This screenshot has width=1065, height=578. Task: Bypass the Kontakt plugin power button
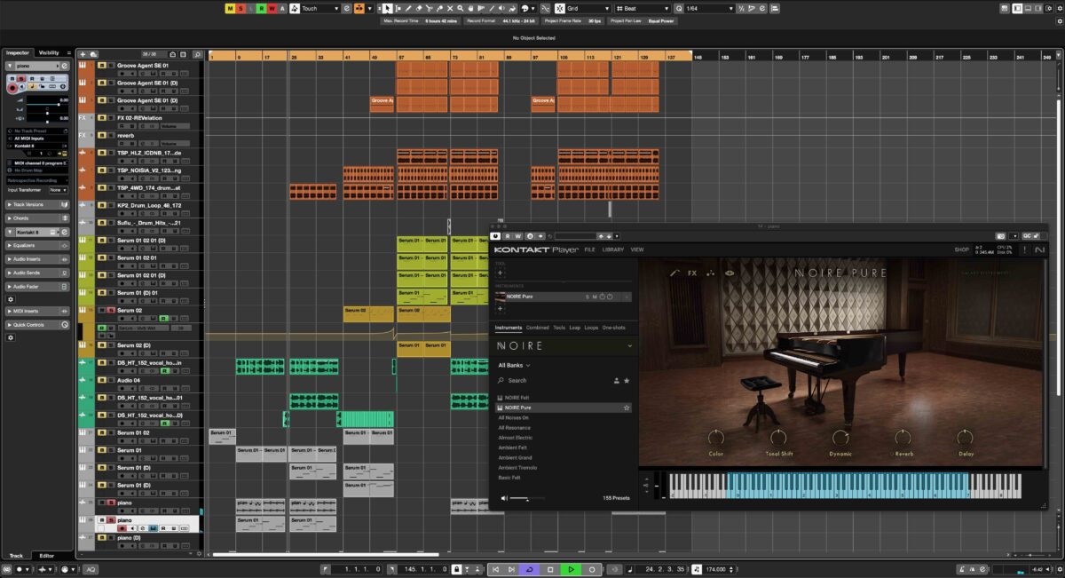[494, 236]
